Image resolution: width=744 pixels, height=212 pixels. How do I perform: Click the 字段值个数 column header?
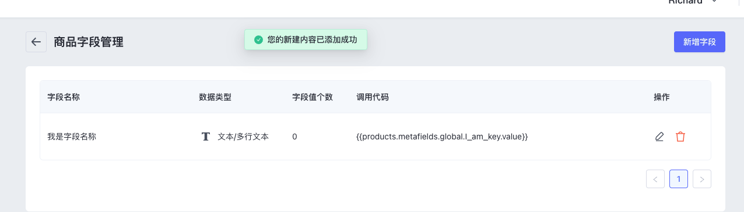tap(313, 97)
